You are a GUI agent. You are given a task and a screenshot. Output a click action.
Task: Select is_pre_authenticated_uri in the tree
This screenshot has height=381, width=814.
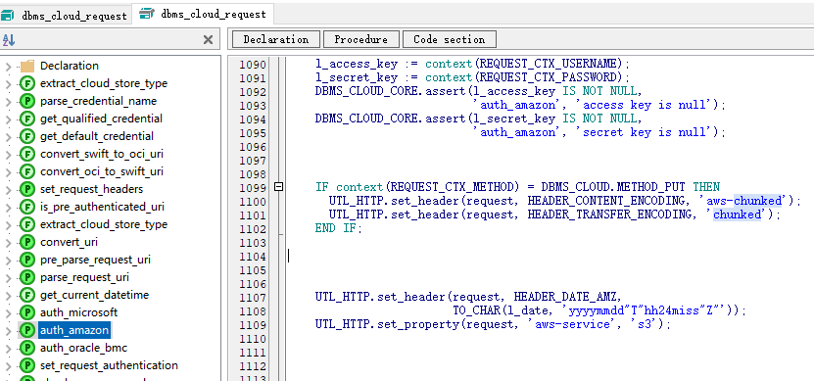tap(102, 207)
